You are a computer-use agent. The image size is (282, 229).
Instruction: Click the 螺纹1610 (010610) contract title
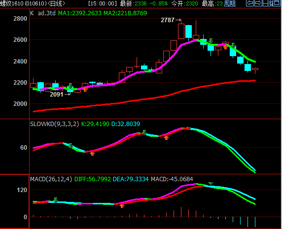pyautogui.click(x=23, y=3)
